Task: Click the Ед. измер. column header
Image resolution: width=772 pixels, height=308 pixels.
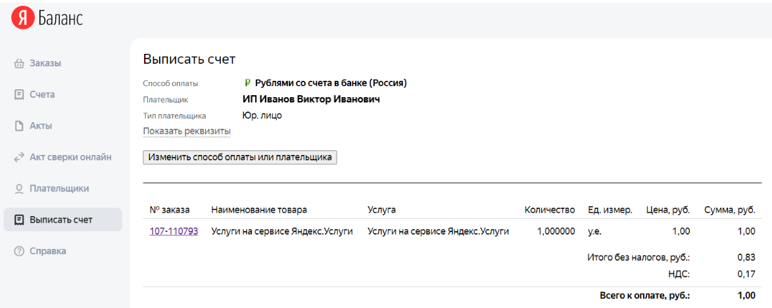Action: pos(610,210)
